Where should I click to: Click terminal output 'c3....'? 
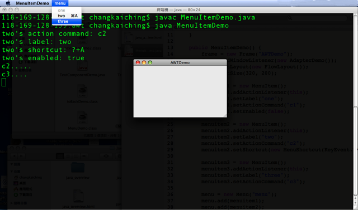tap(14, 74)
